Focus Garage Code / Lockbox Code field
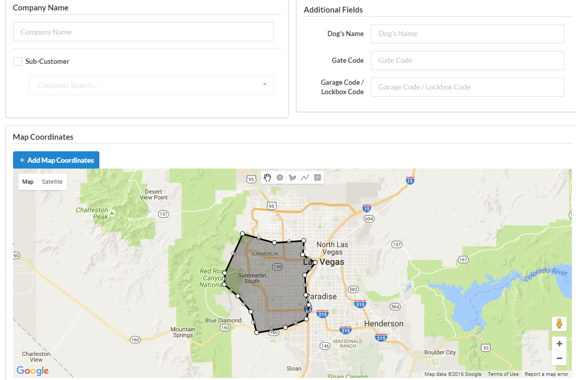This screenshot has width=576, height=380. (x=467, y=87)
